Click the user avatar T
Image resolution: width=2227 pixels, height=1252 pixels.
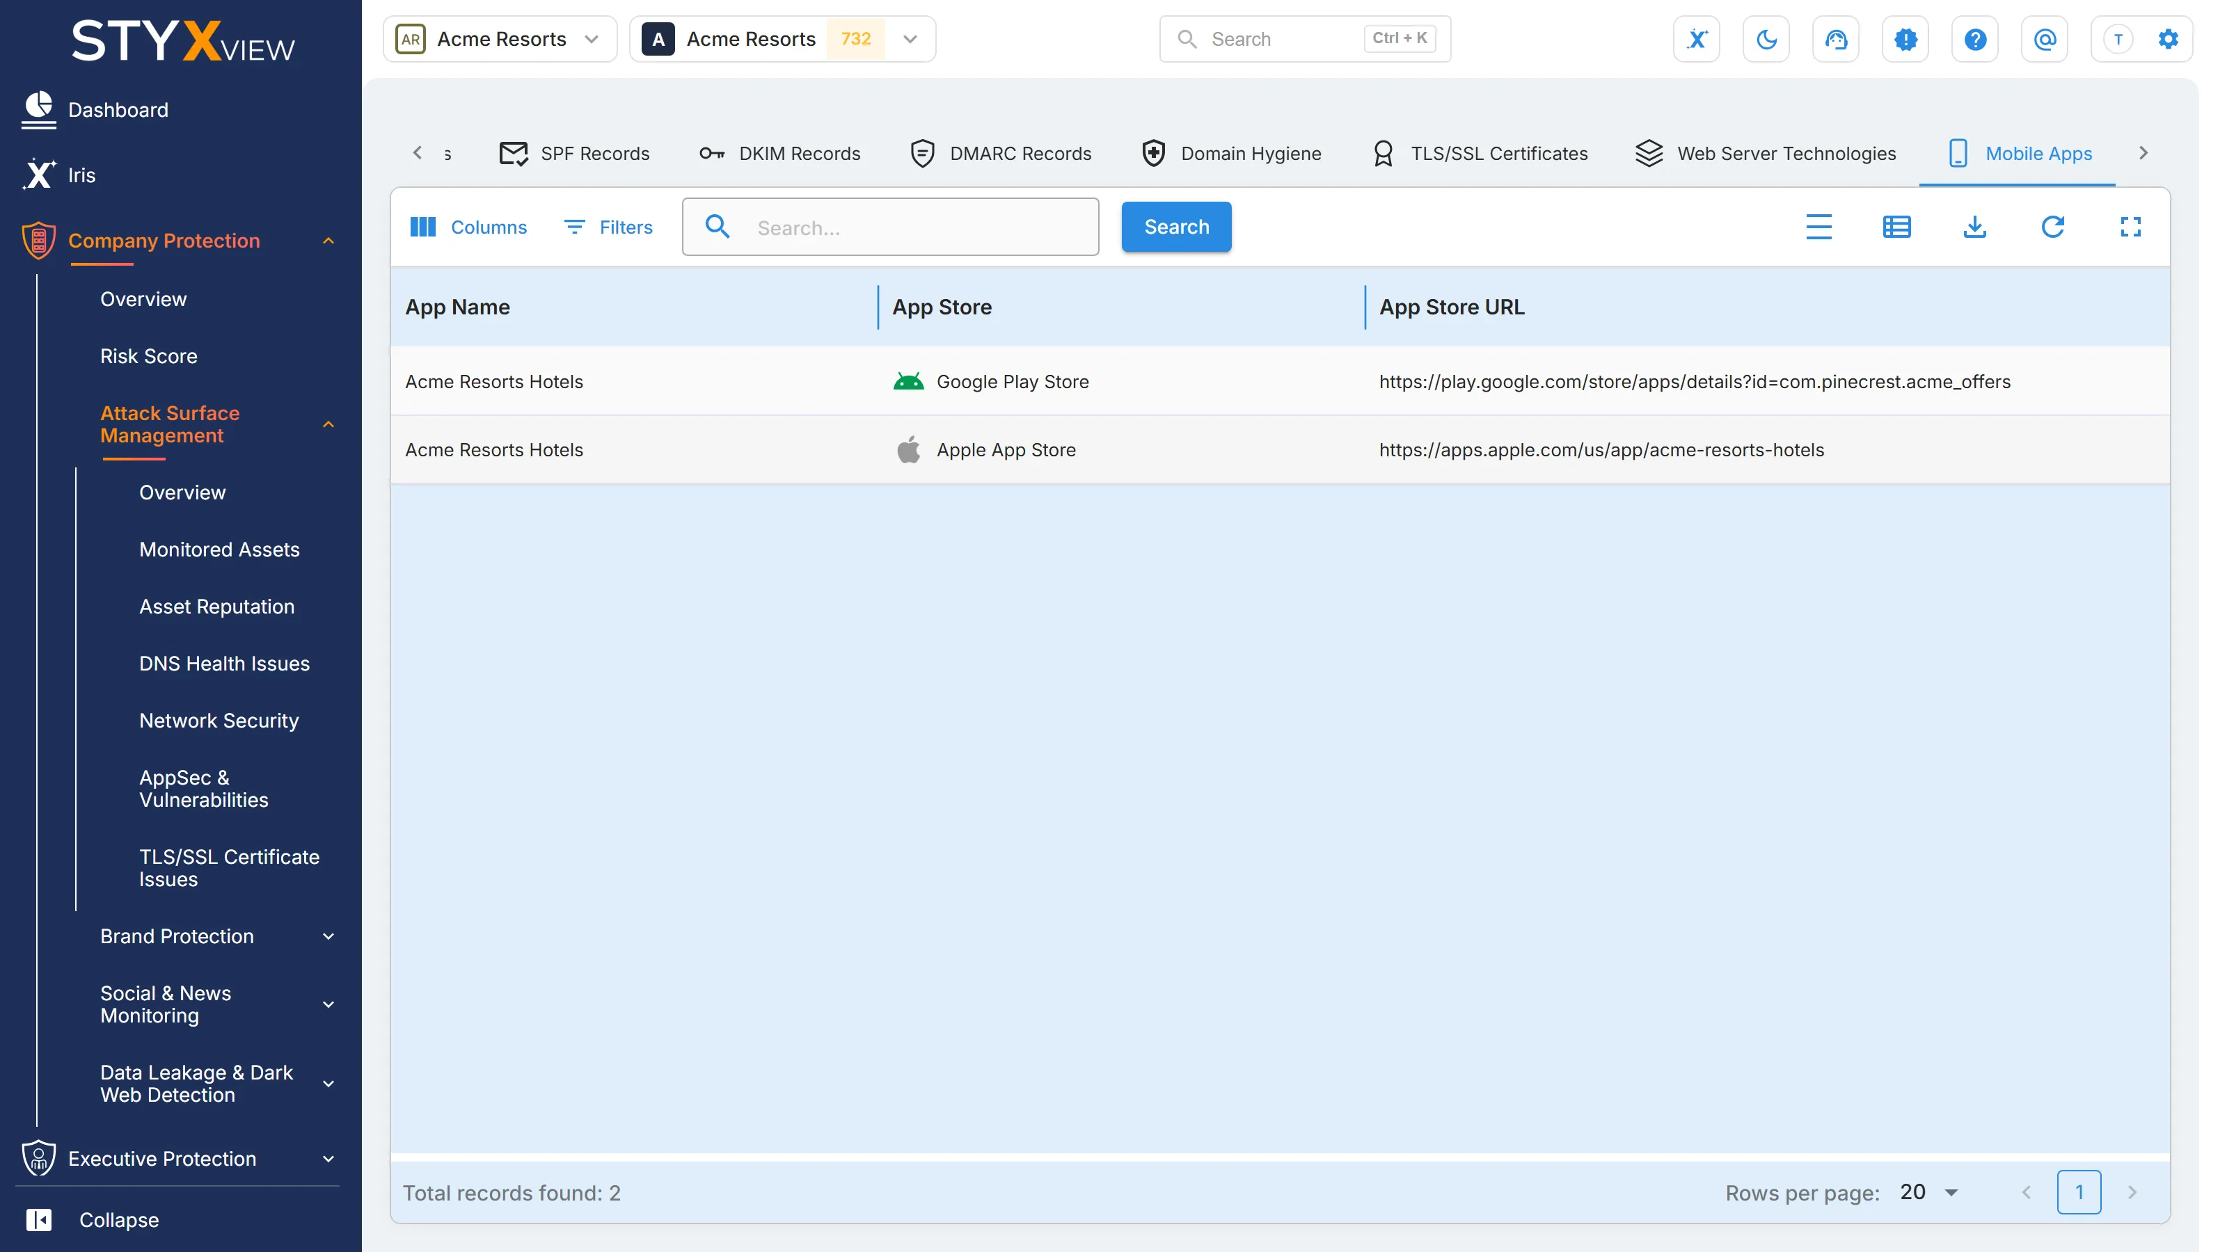coord(2118,39)
